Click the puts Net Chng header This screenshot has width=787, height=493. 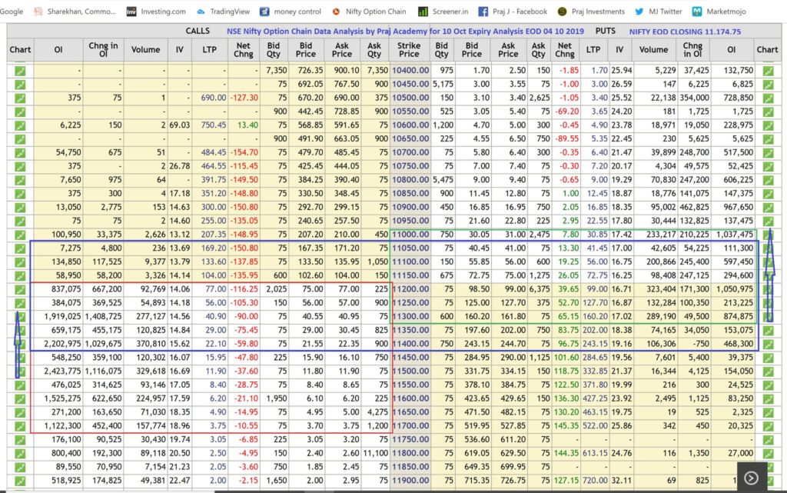pos(565,50)
